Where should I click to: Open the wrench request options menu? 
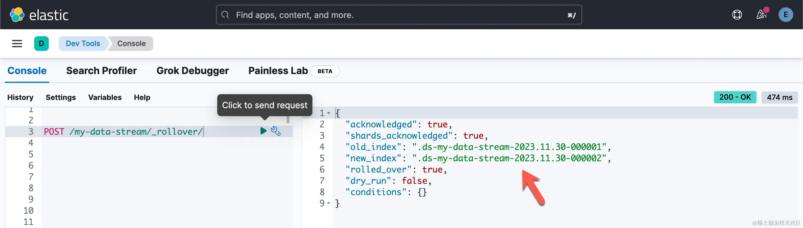coord(276,131)
